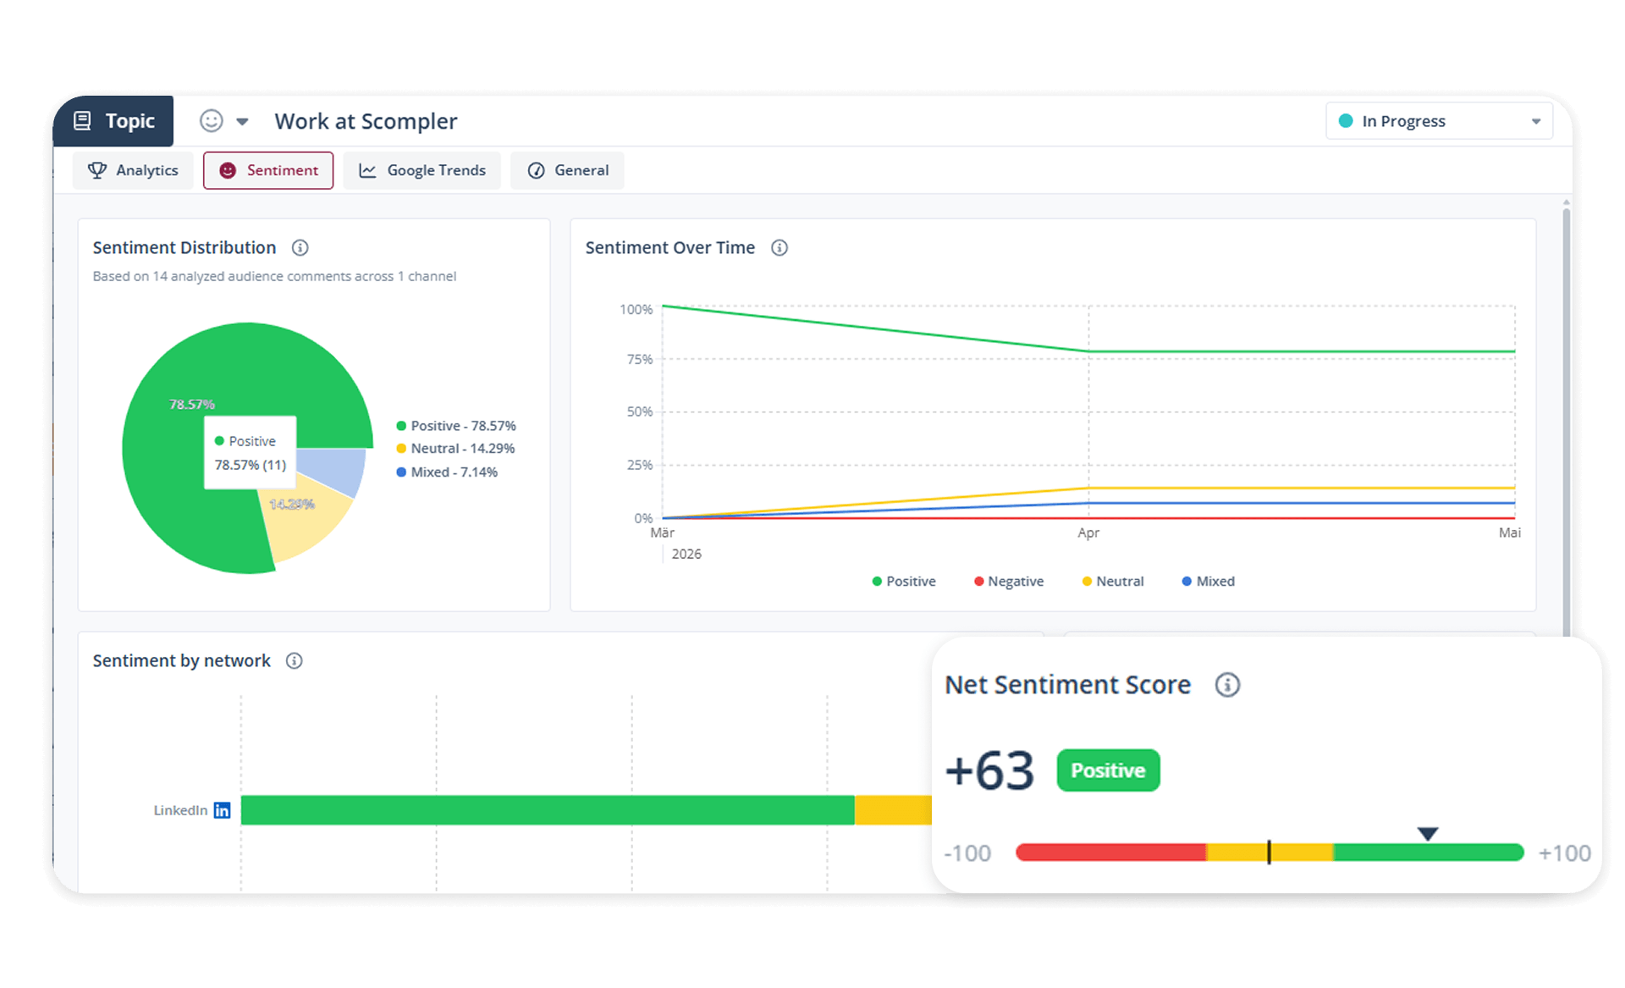
Task: Click the Google Trends chart icon
Action: pos(367,170)
